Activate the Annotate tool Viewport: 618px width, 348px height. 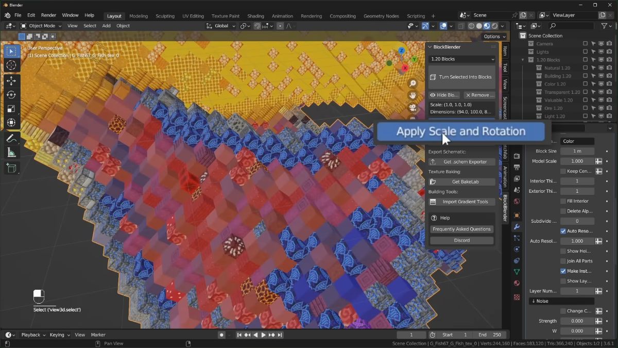(x=11, y=138)
